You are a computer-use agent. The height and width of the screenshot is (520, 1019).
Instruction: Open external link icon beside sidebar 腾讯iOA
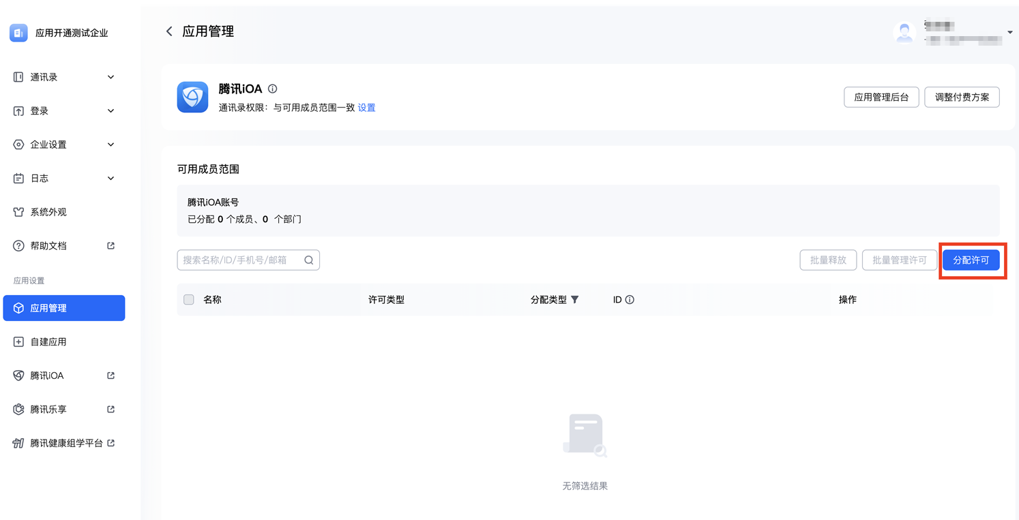coord(111,376)
